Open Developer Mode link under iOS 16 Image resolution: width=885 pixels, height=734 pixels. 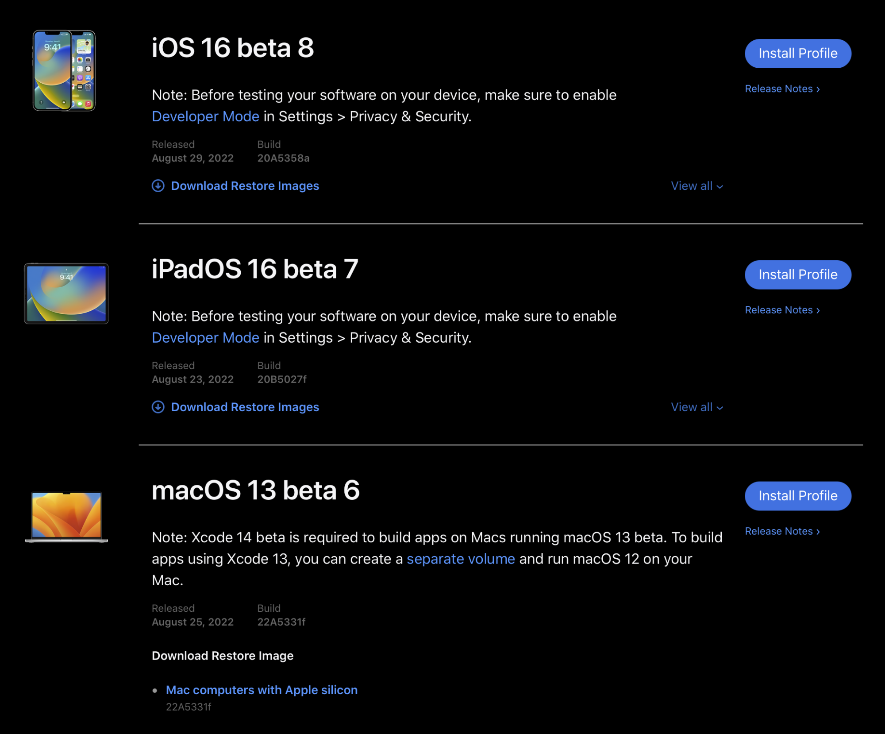click(x=205, y=116)
